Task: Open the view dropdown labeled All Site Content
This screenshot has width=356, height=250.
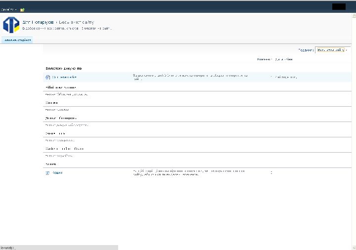Action: click(332, 50)
